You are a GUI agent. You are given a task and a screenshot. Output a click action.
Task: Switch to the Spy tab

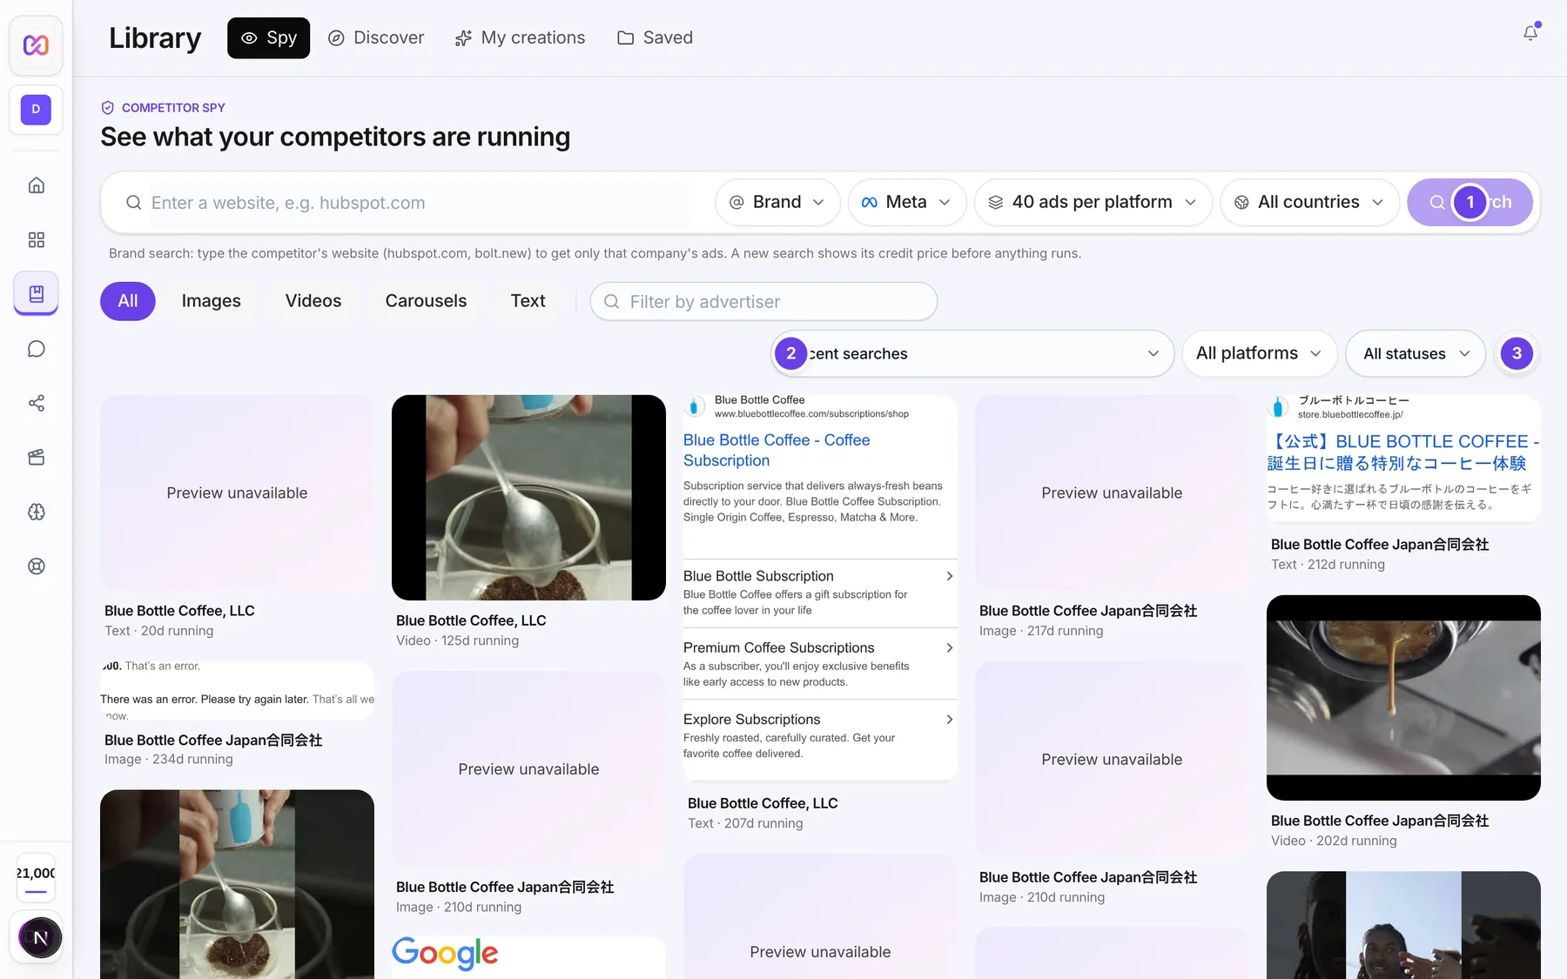click(268, 37)
